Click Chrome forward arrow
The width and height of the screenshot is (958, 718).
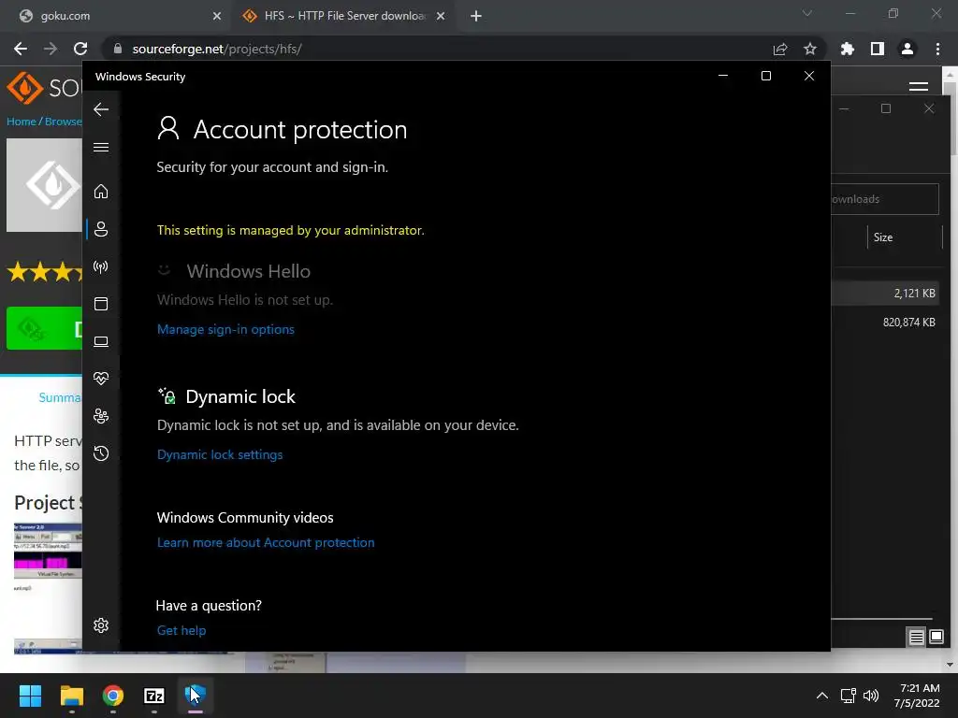[x=51, y=49]
